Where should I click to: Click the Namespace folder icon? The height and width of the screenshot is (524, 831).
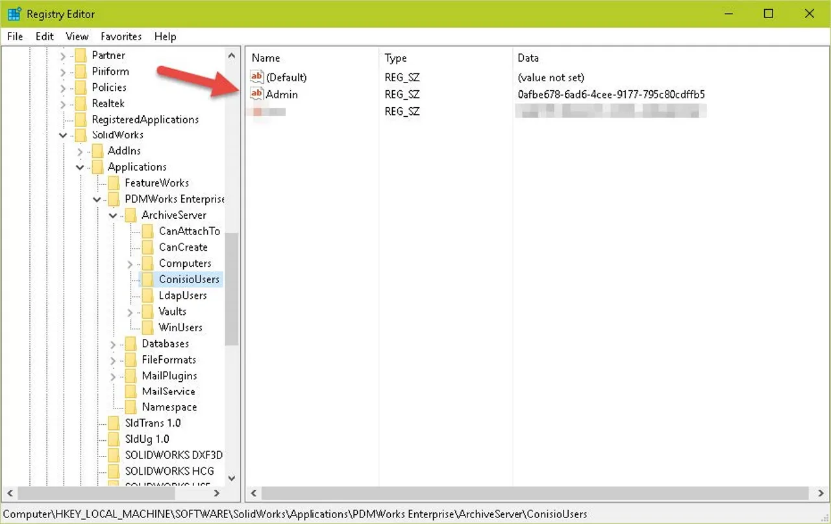(131, 407)
